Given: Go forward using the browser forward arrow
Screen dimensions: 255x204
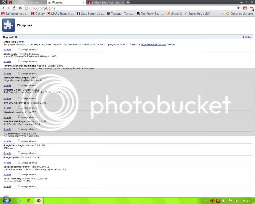Looking at the screenshot, I should coord(9,8).
